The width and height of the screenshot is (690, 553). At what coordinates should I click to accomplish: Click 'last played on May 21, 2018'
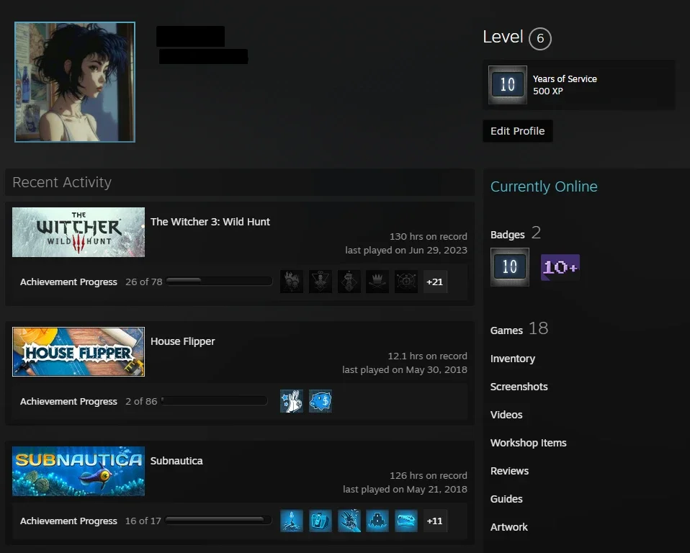point(405,489)
